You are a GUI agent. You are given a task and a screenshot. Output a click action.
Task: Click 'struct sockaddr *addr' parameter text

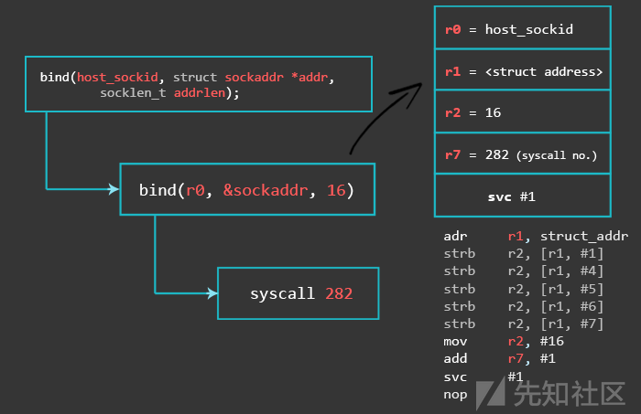[251, 78]
